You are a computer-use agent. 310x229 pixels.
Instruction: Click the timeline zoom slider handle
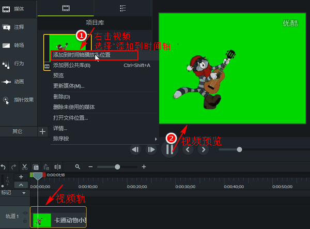(x=117, y=167)
